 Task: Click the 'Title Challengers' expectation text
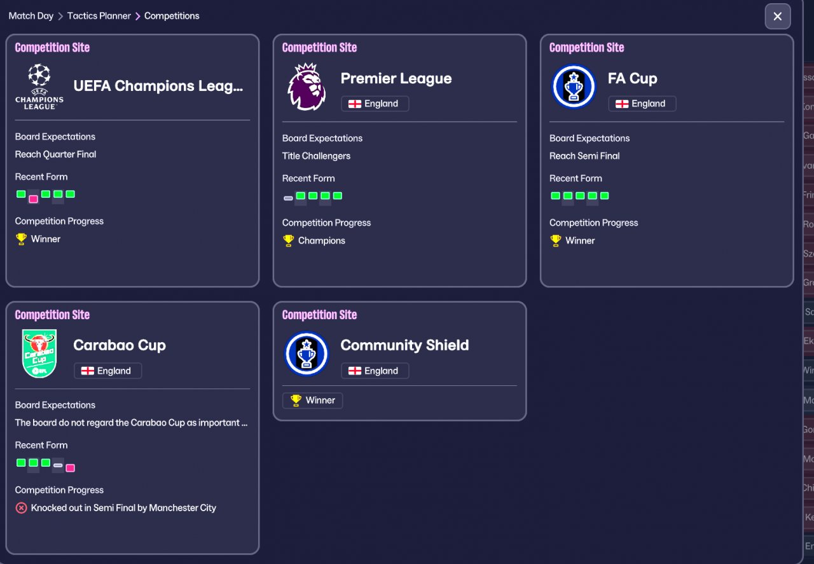(316, 156)
